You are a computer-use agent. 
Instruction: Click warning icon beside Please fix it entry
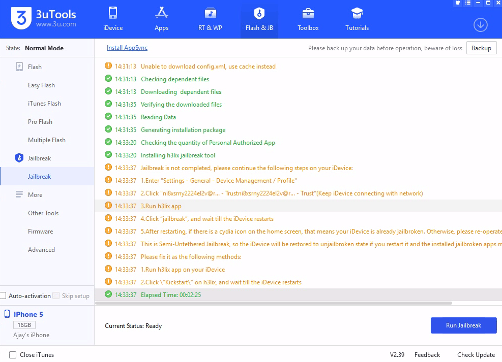point(108,256)
